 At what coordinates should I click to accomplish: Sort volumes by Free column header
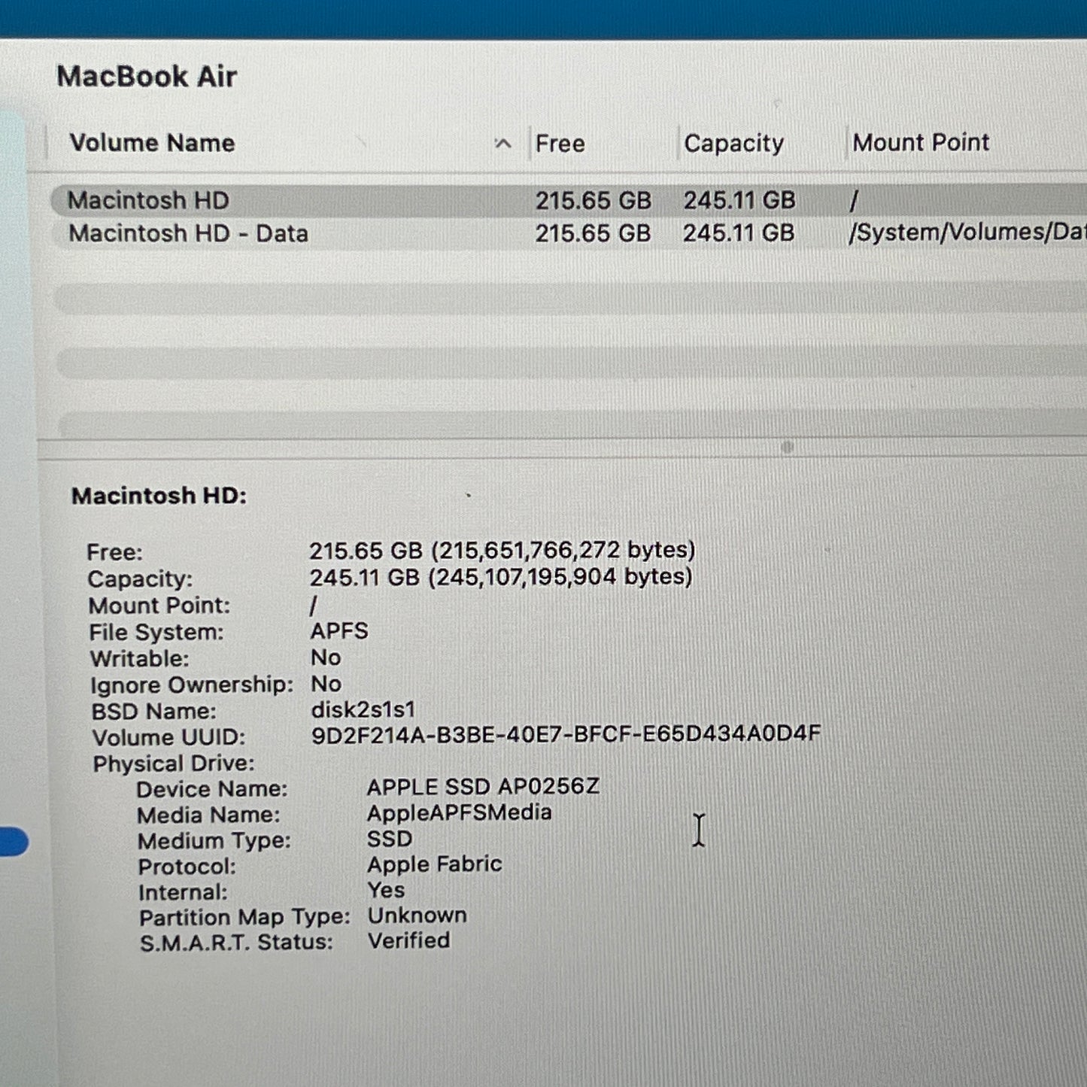(560, 144)
